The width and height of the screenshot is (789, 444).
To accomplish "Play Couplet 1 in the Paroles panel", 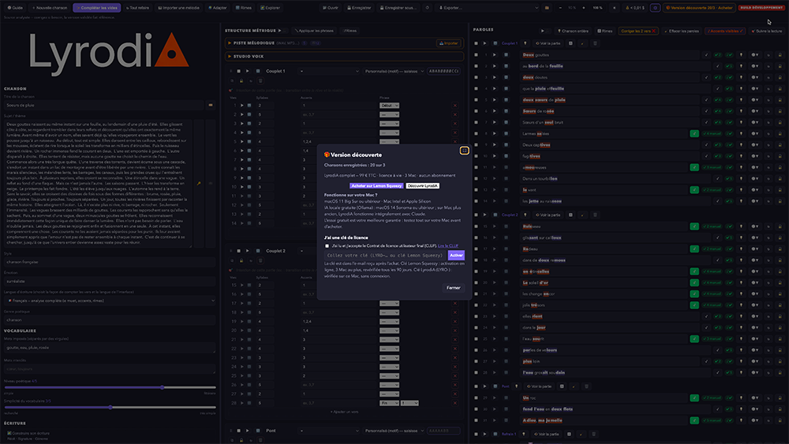I will [x=484, y=43].
